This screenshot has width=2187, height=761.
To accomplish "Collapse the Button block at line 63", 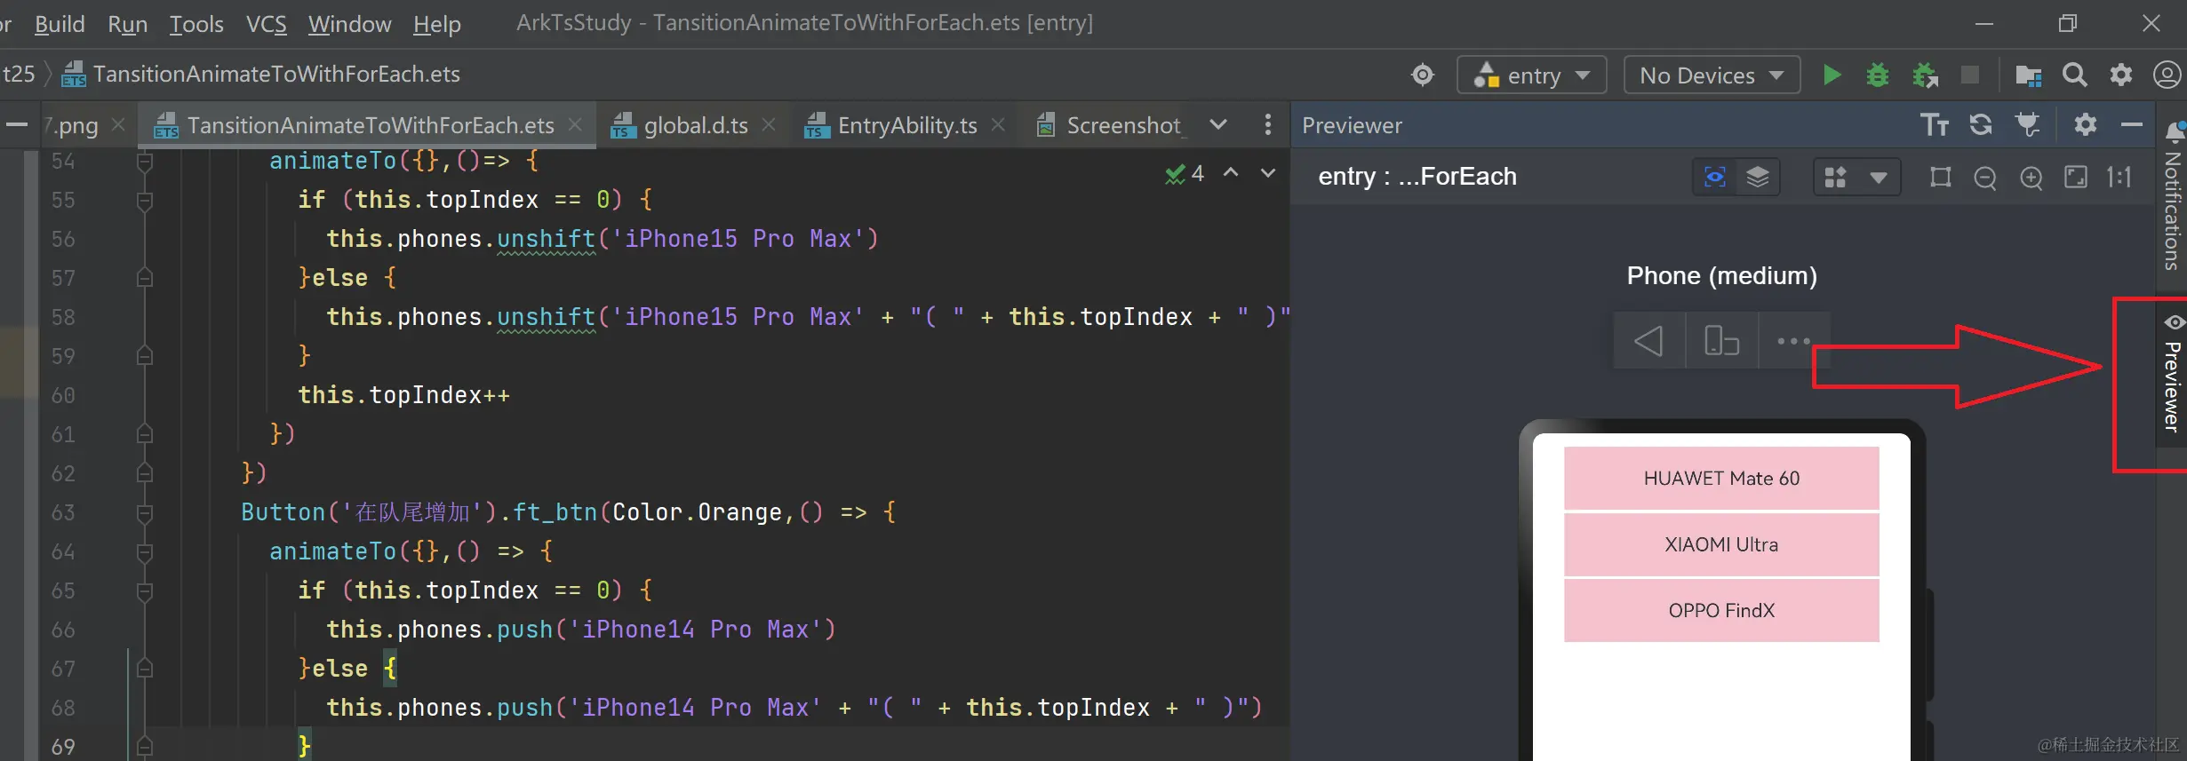I will point(145,513).
